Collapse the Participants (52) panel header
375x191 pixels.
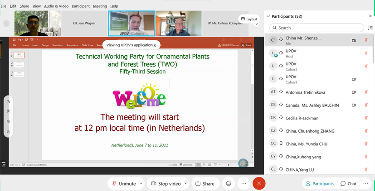click(x=268, y=16)
